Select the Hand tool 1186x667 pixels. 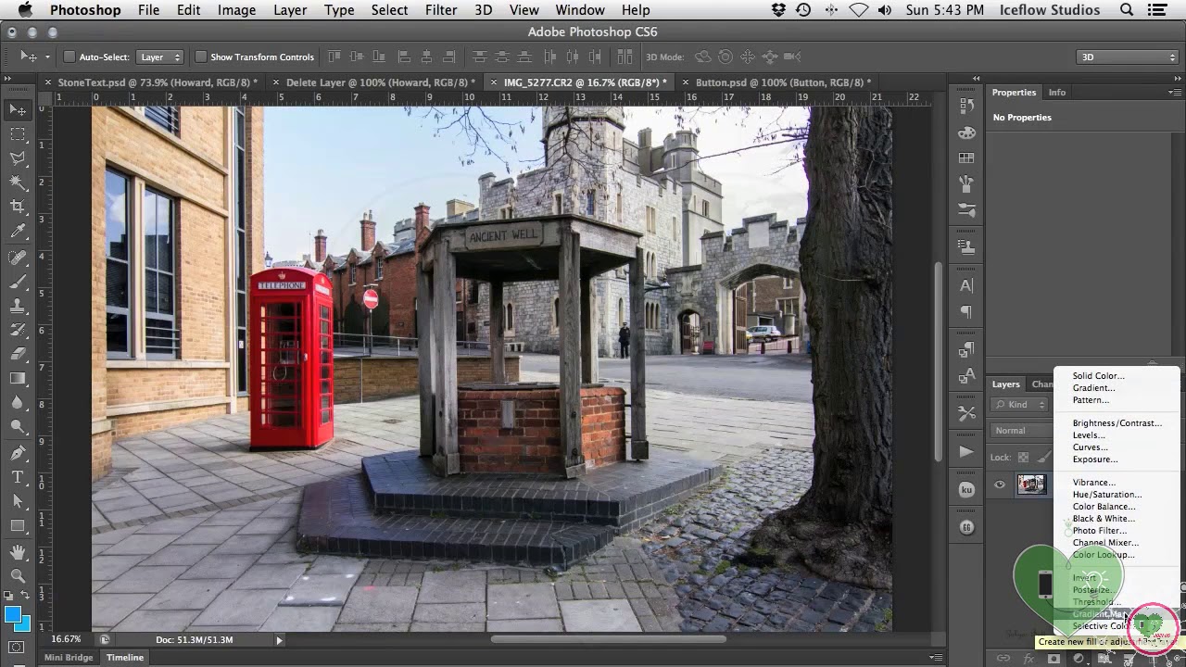18,552
